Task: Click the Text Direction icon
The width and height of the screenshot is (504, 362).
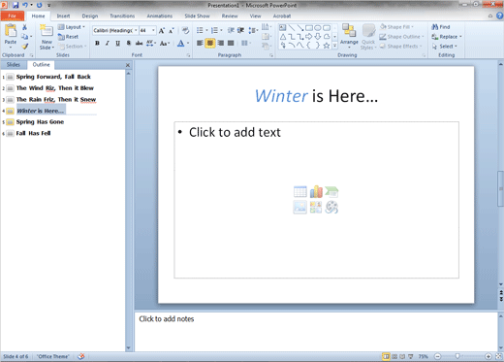Action: [266, 27]
